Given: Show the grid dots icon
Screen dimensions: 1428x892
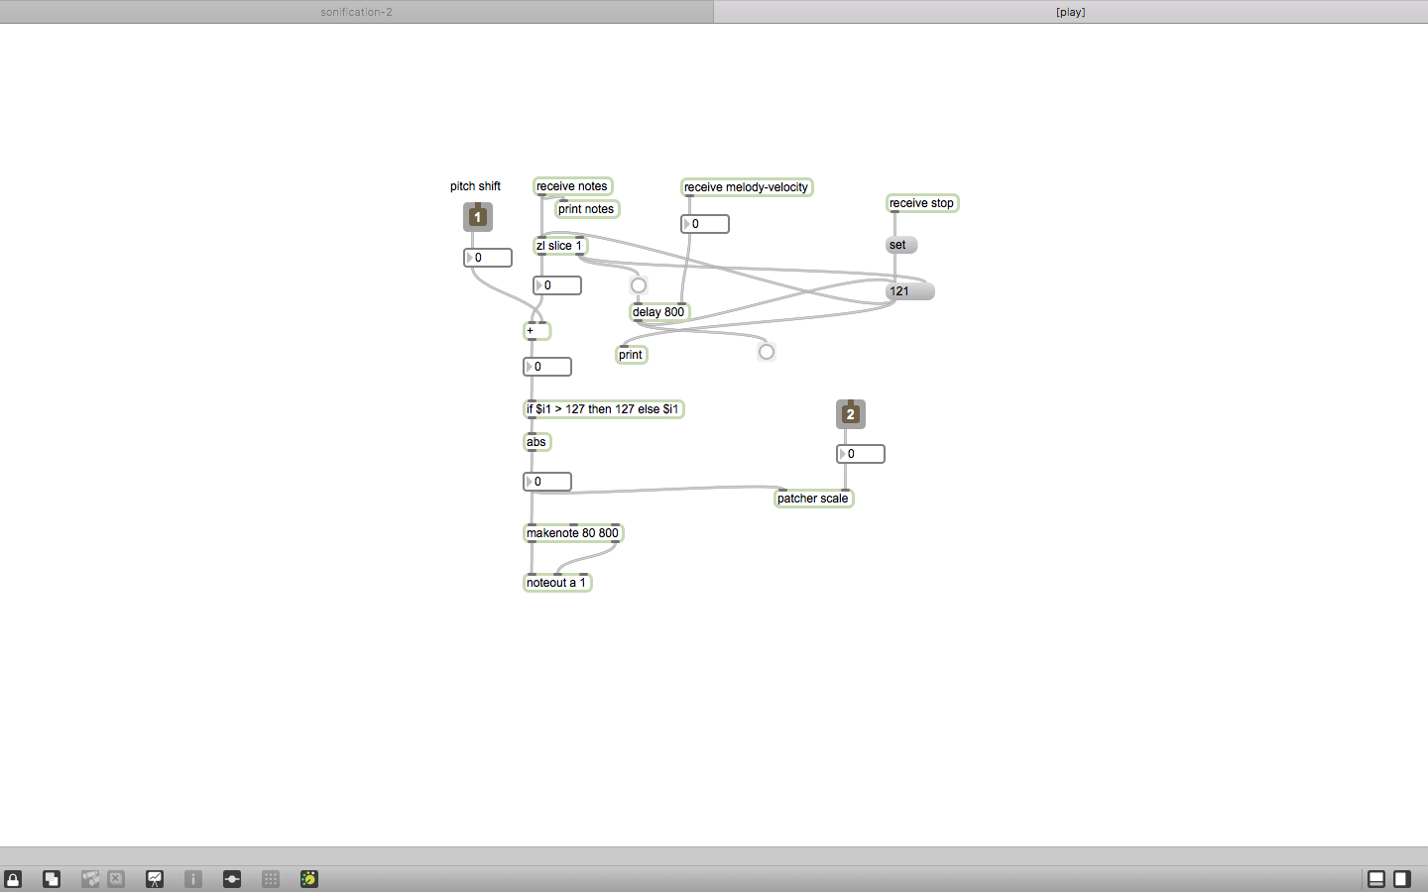Looking at the screenshot, I should pos(271,879).
